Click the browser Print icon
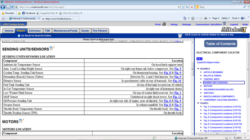 [206, 18]
